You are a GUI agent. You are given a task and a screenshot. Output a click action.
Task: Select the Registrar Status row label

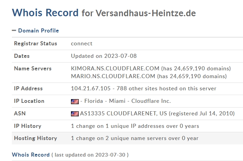pos(35,43)
